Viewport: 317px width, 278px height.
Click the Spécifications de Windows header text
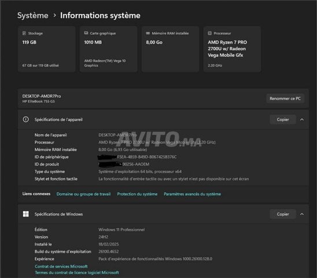click(x=58, y=214)
